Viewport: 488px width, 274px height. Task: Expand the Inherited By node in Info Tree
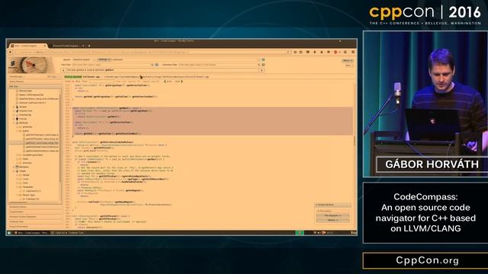coord(14,115)
